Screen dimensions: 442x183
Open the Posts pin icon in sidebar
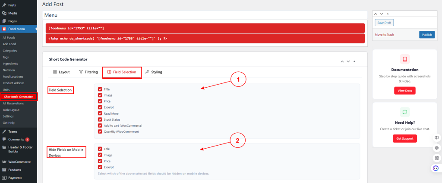(x=4, y=5)
